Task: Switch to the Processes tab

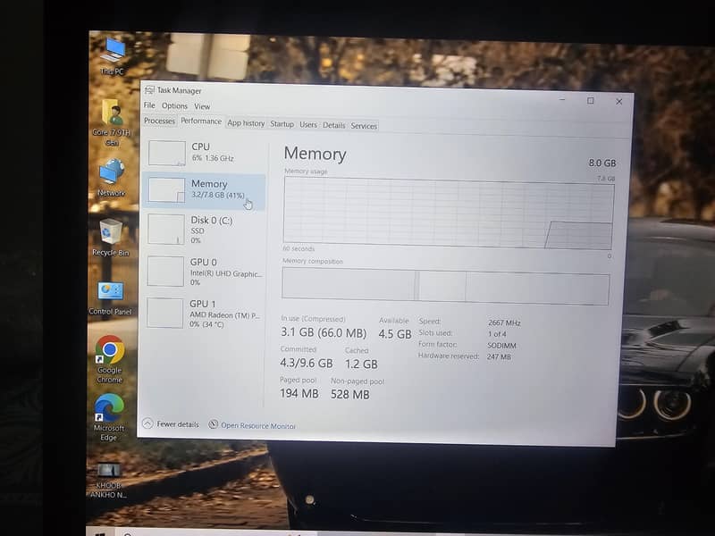Action: 159,121
